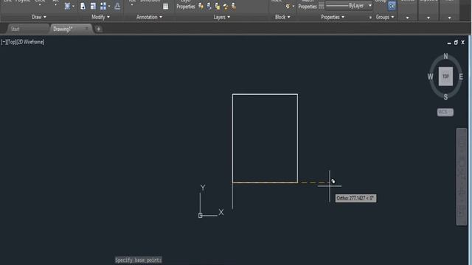Open Properties panel dialog launcher arrow
Screen dimensions: 472x265
click(370, 18)
